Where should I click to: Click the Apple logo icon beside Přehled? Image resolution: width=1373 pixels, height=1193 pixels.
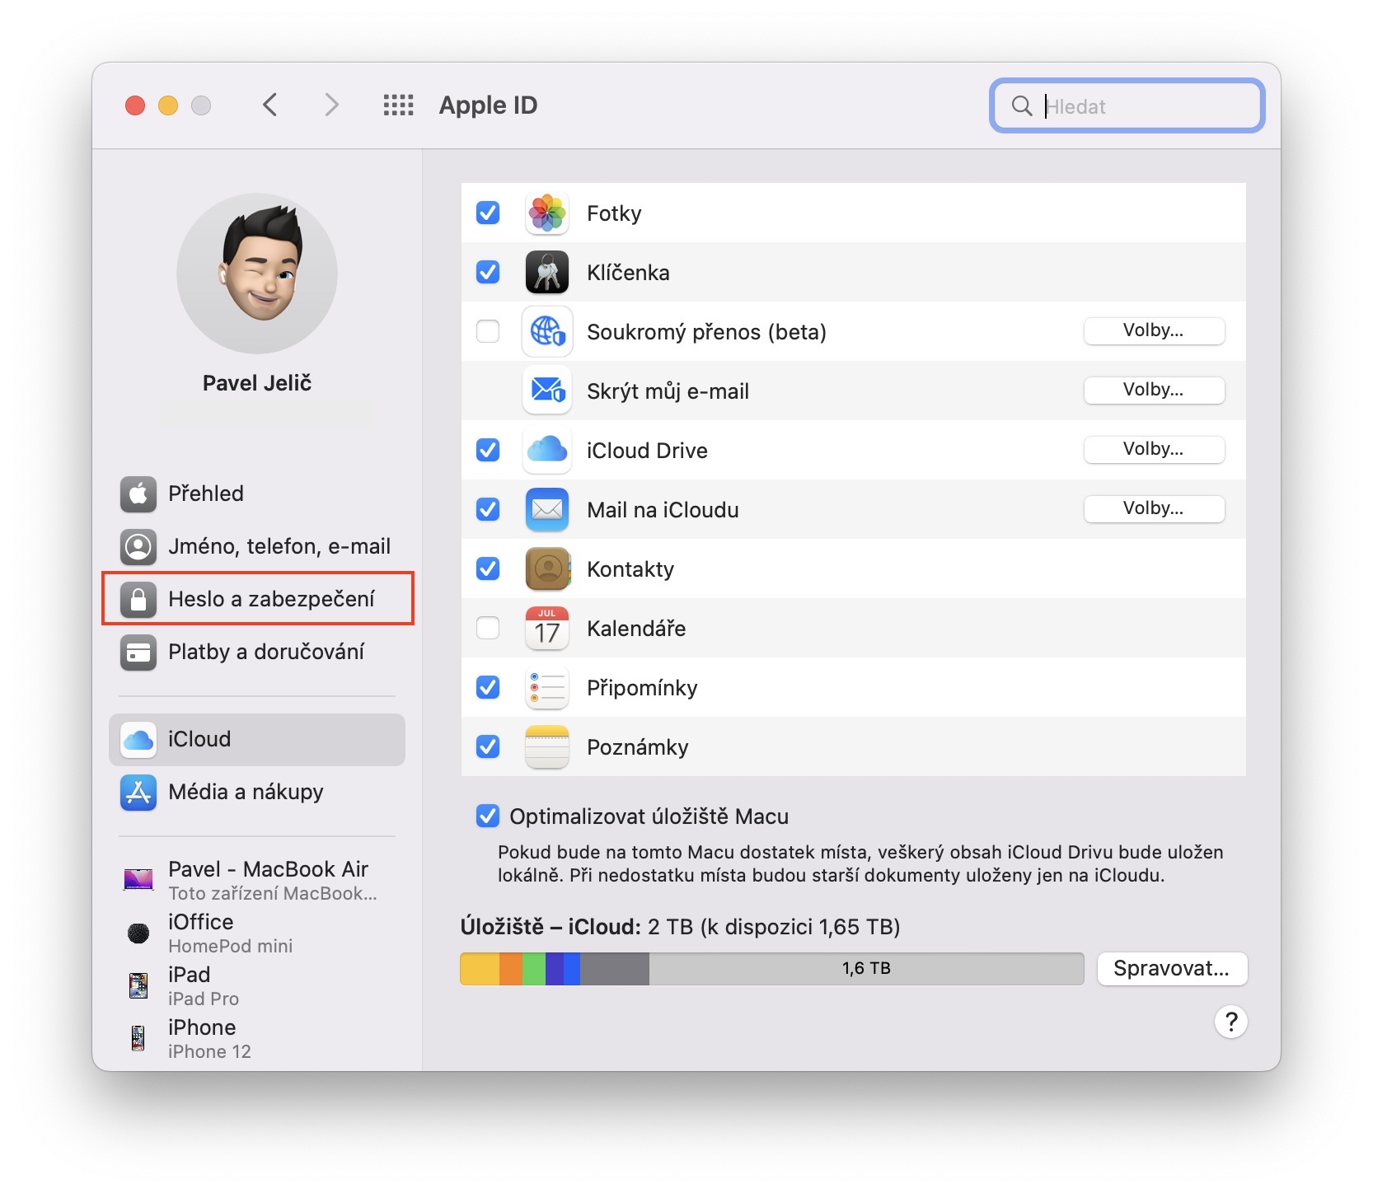click(138, 494)
